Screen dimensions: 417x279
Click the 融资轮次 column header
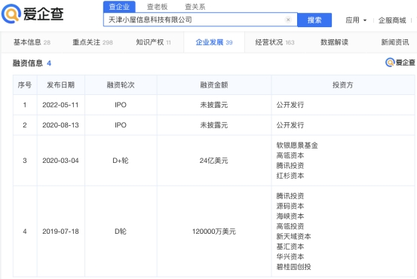pyautogui.click(x=121, y=85)
